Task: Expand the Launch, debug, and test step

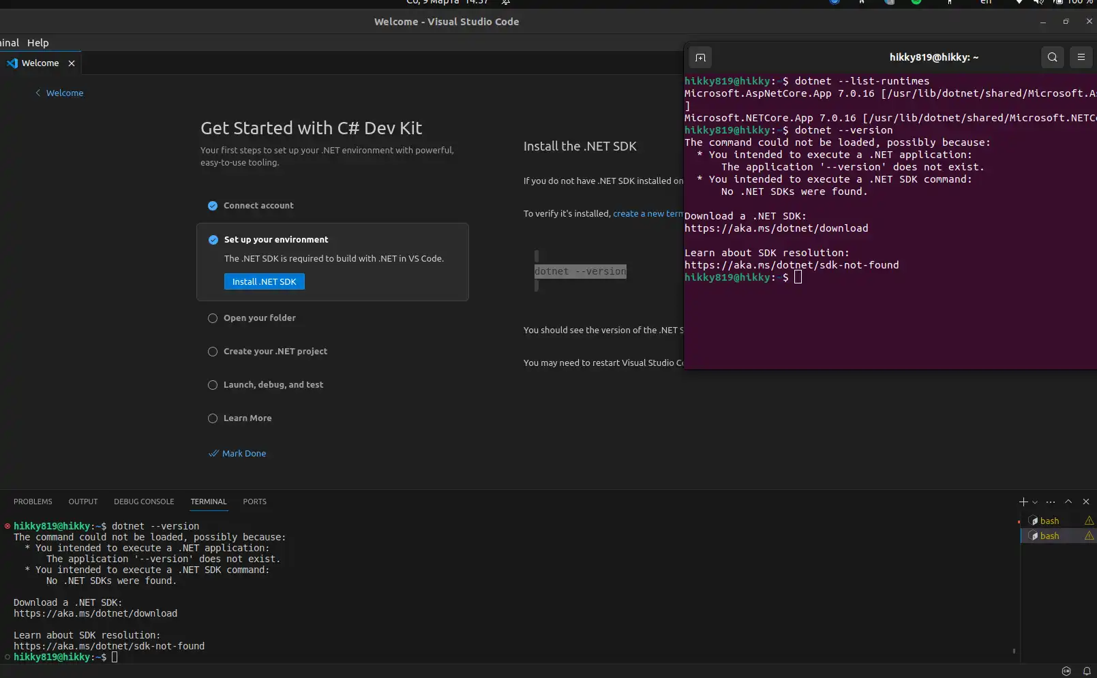Action: pyautogui.click(x=273, y=385)
